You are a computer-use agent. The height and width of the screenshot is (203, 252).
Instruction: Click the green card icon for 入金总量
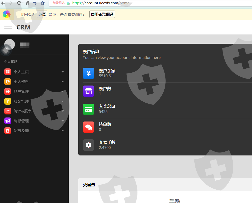pyautogui.click(x=88, y=109)
